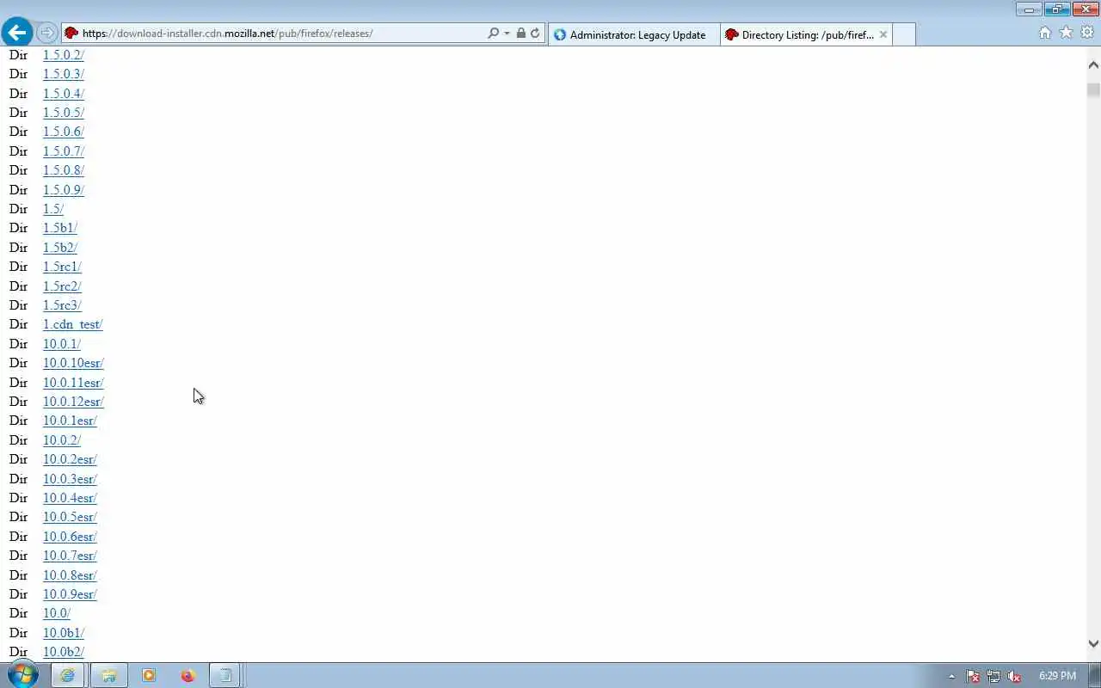Open the 1.5.0.3/ directory link
The image size is (1101, 688).
pos(64,74)
